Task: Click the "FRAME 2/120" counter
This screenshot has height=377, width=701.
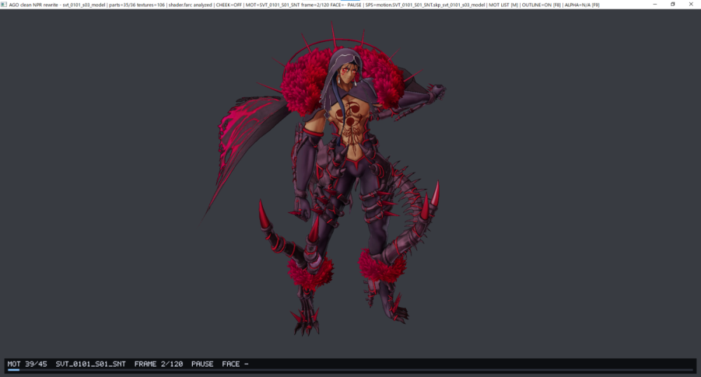Action: click(158, 364)
